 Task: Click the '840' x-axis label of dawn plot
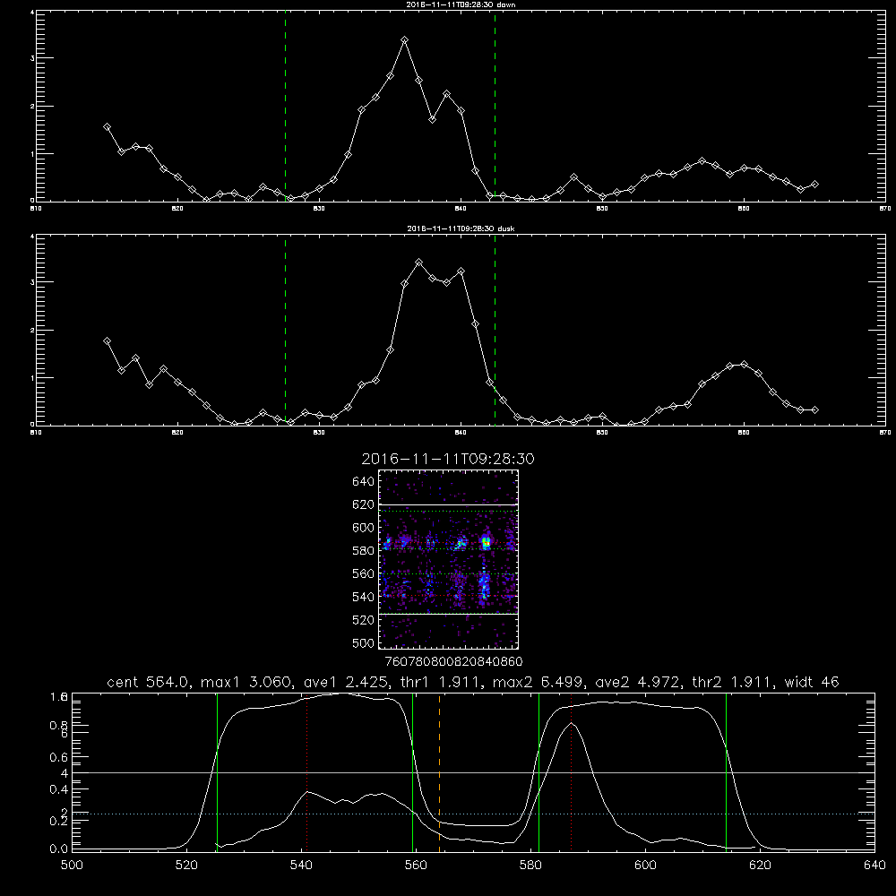pos(461,209)
